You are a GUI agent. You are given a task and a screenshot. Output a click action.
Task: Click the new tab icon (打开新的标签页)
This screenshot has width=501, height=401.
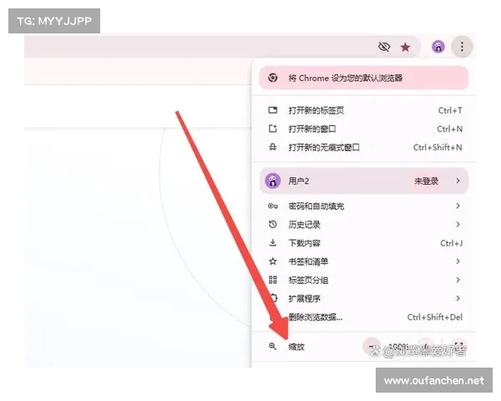pyautogui.click(x=272, y=110)
